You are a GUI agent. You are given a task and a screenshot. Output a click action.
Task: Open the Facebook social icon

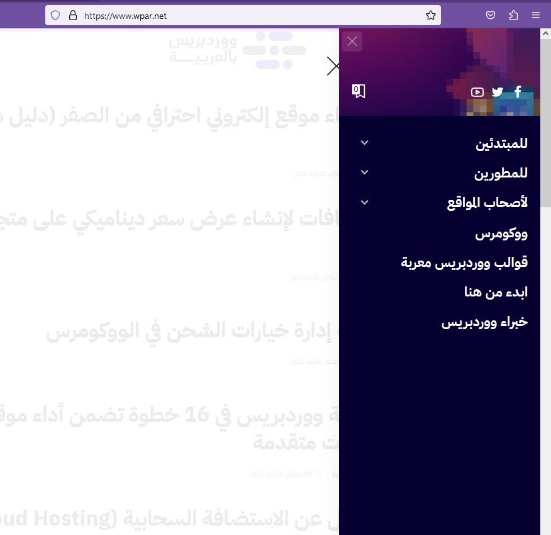518,92
